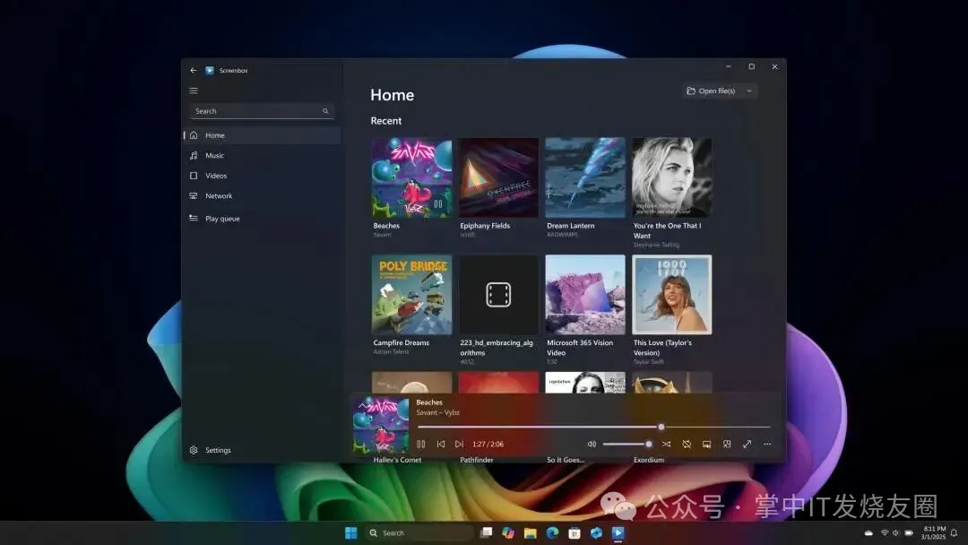Click the 'Pathfinder' title
Screen dimensions: 968x545
[477, 460]
